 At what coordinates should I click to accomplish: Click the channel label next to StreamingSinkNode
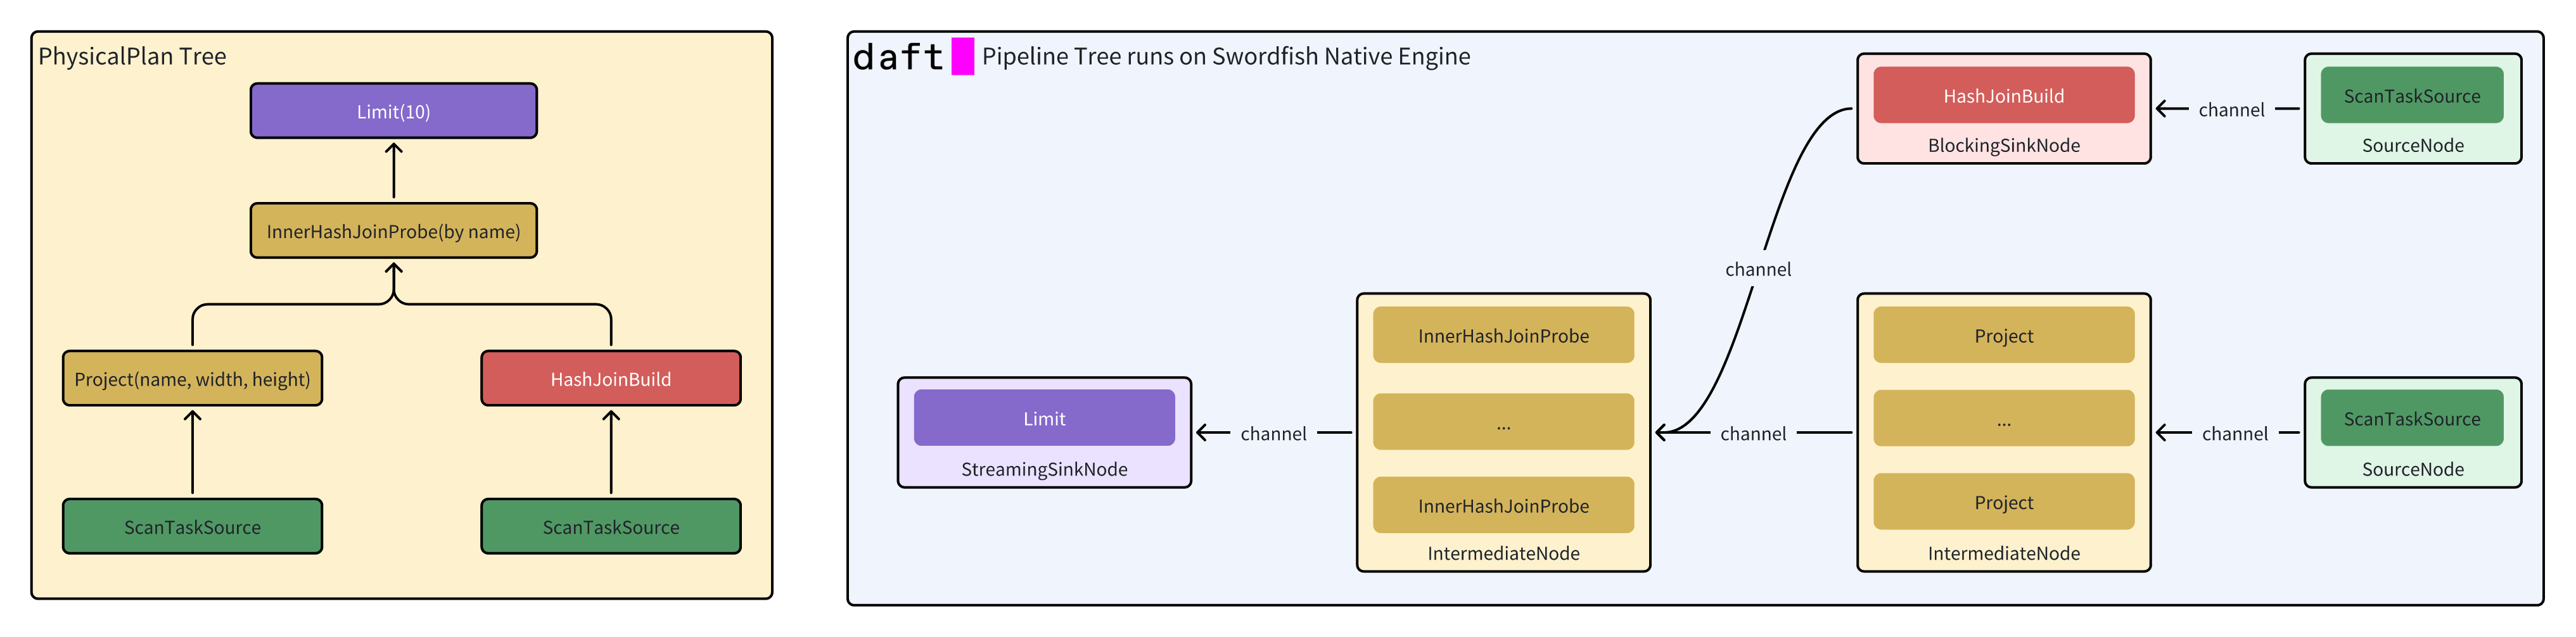(x=1273, y=434)
